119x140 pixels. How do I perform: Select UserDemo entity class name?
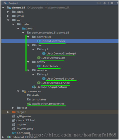coord(50,66)
